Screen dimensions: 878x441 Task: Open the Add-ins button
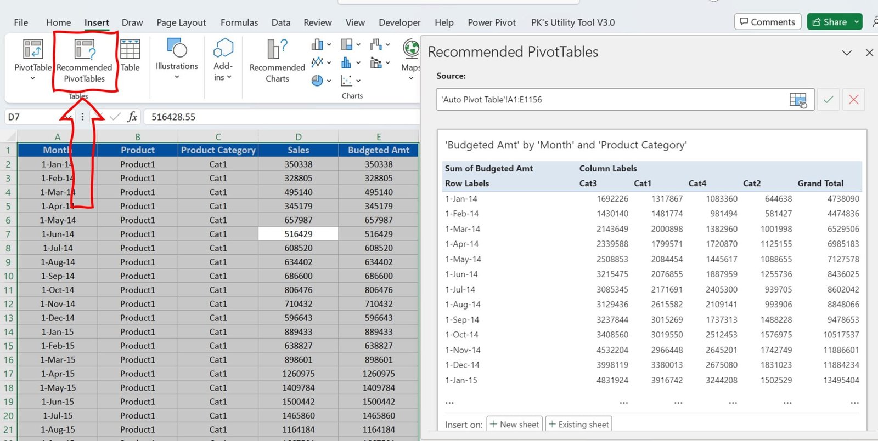[223, 59]
